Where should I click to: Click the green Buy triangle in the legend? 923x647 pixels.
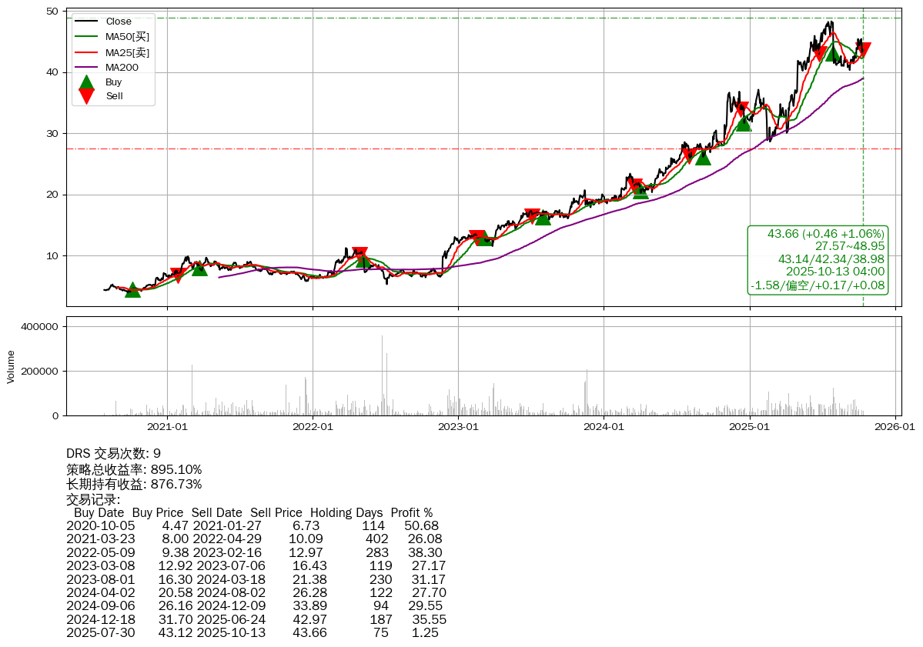(x=87, y=82)
